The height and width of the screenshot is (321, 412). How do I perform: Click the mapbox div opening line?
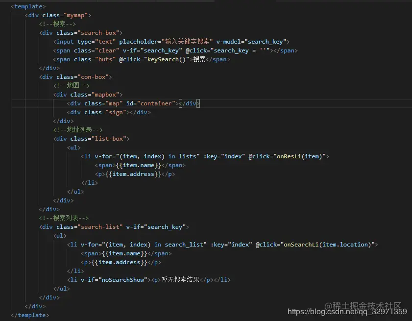coord(88,95)
